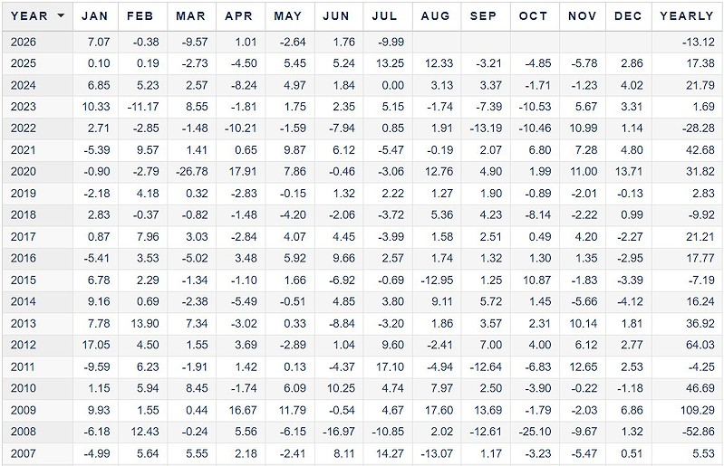Click the MAR column header
The image size is (724, 466).
(190, 15)
